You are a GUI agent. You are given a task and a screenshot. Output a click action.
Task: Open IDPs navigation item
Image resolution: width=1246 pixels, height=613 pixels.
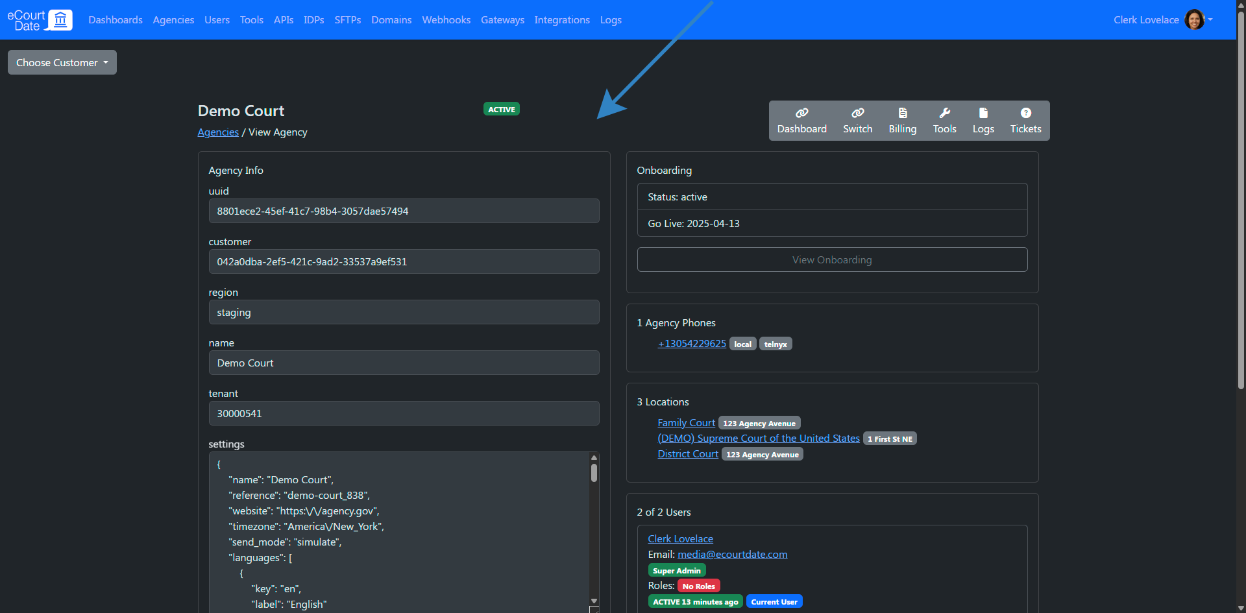pyautogui.click(x=314, y=20)
